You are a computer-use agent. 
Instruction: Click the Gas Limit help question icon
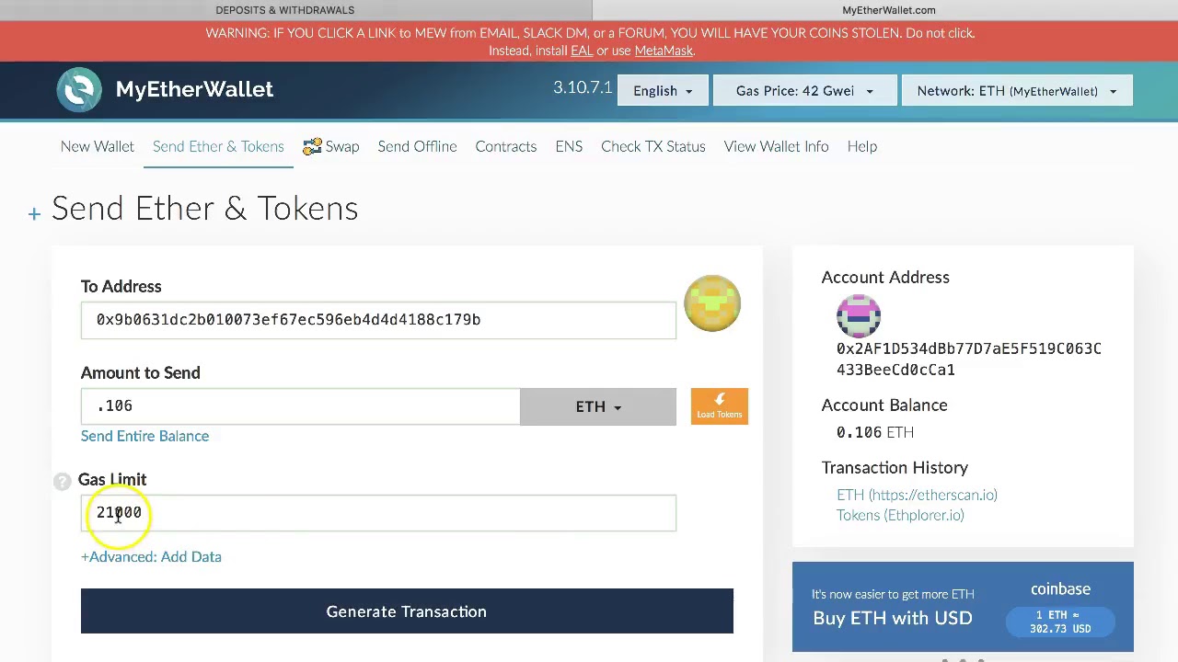click(x=62, y=481)
